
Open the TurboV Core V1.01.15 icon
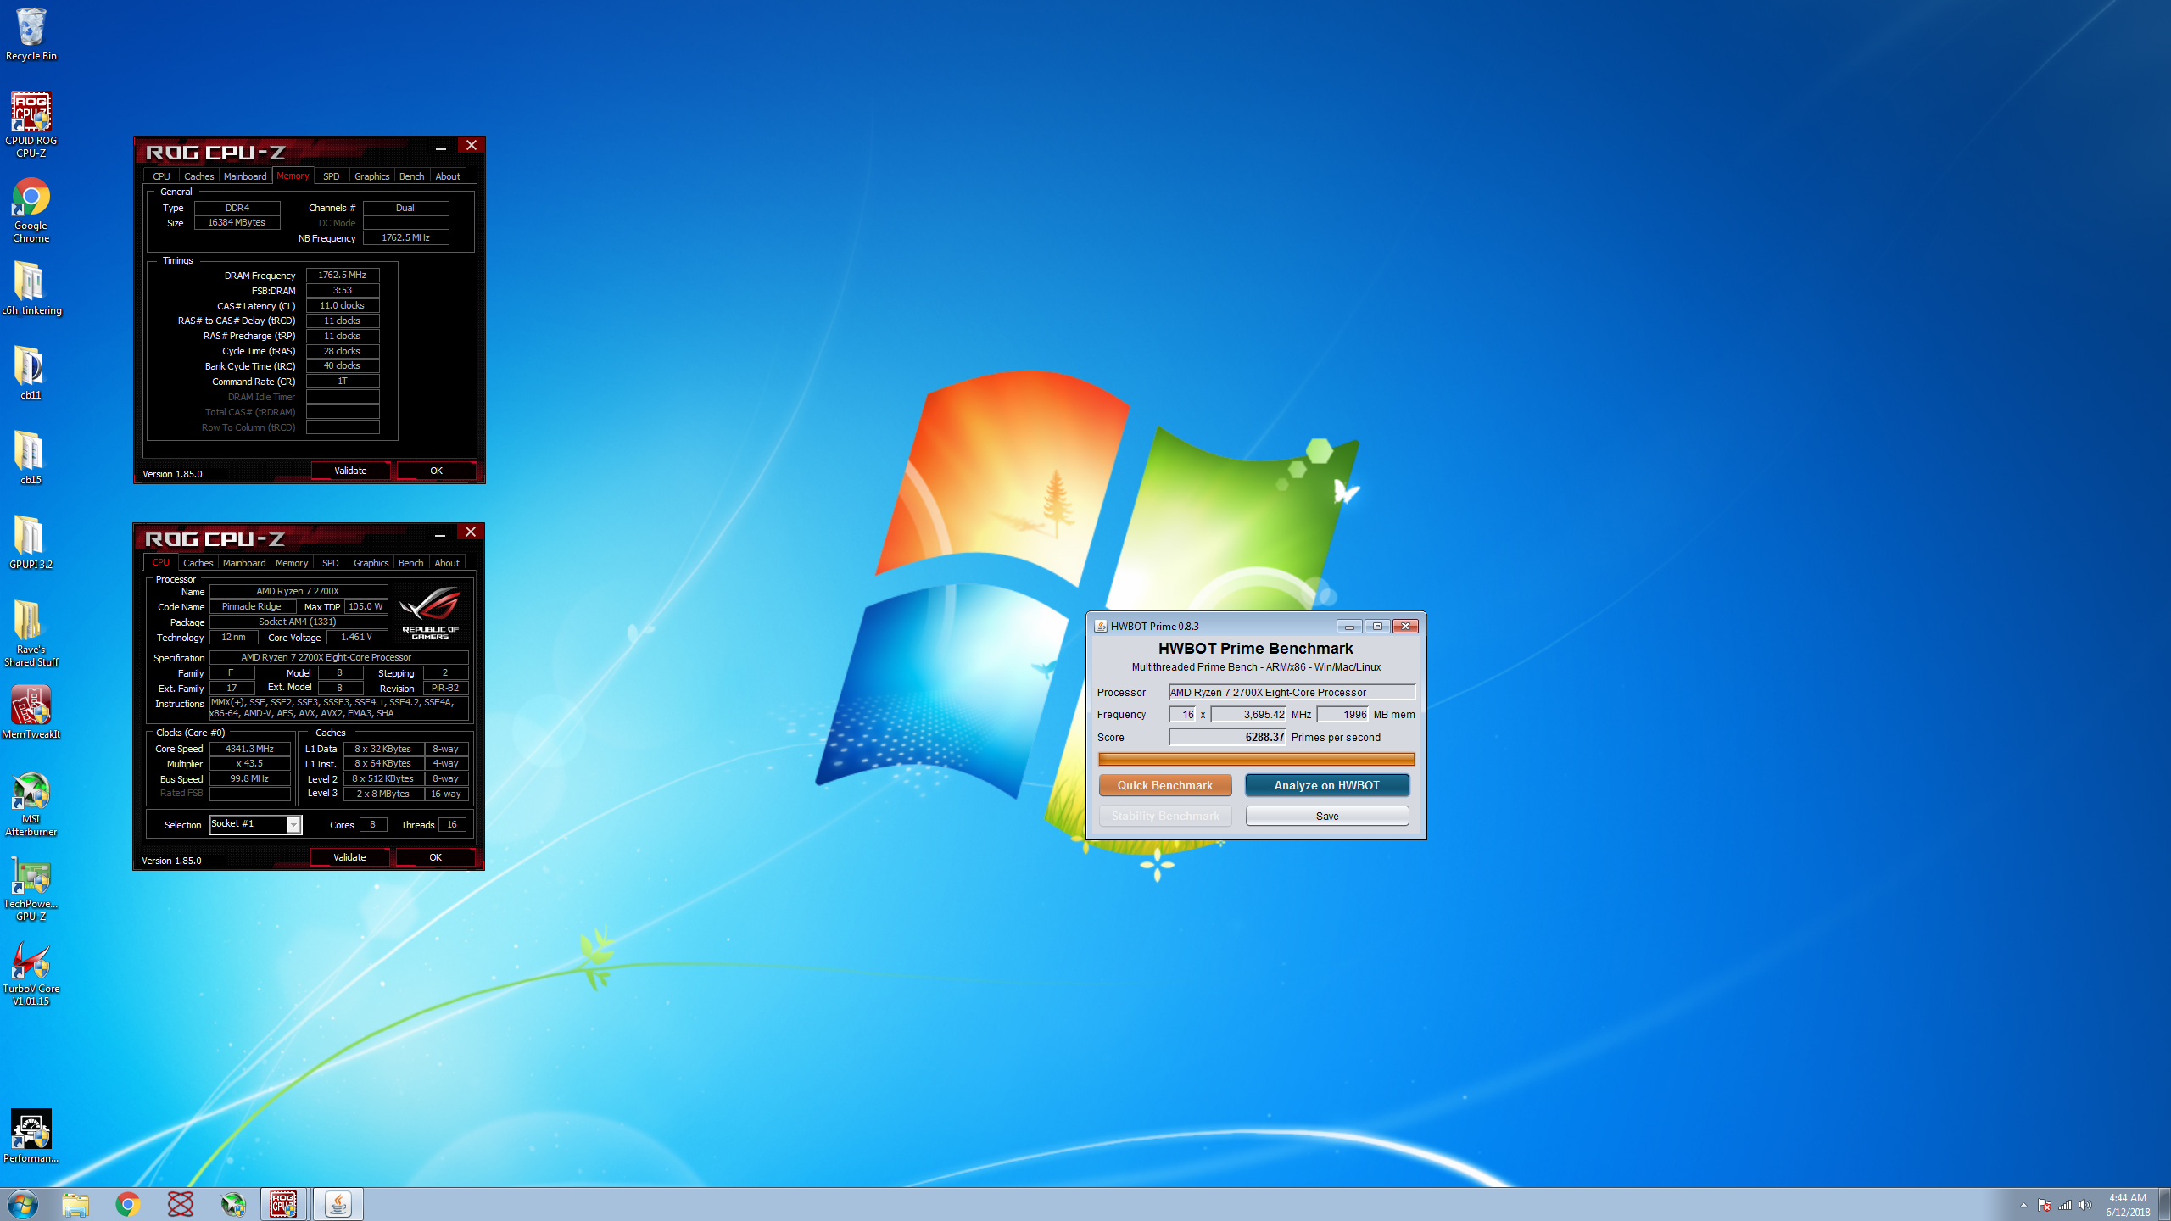(x=31, y=973)
